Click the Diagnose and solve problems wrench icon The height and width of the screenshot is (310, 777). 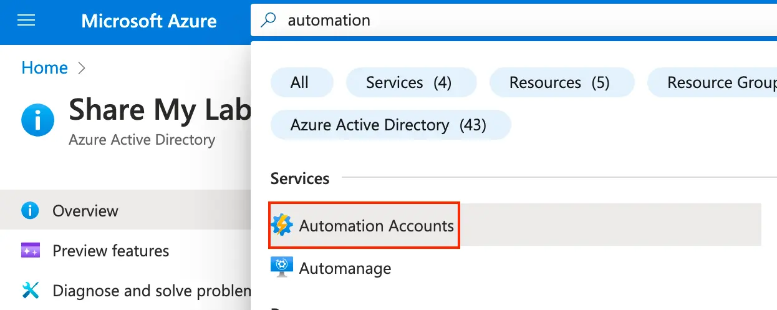(x=30, y=291)
